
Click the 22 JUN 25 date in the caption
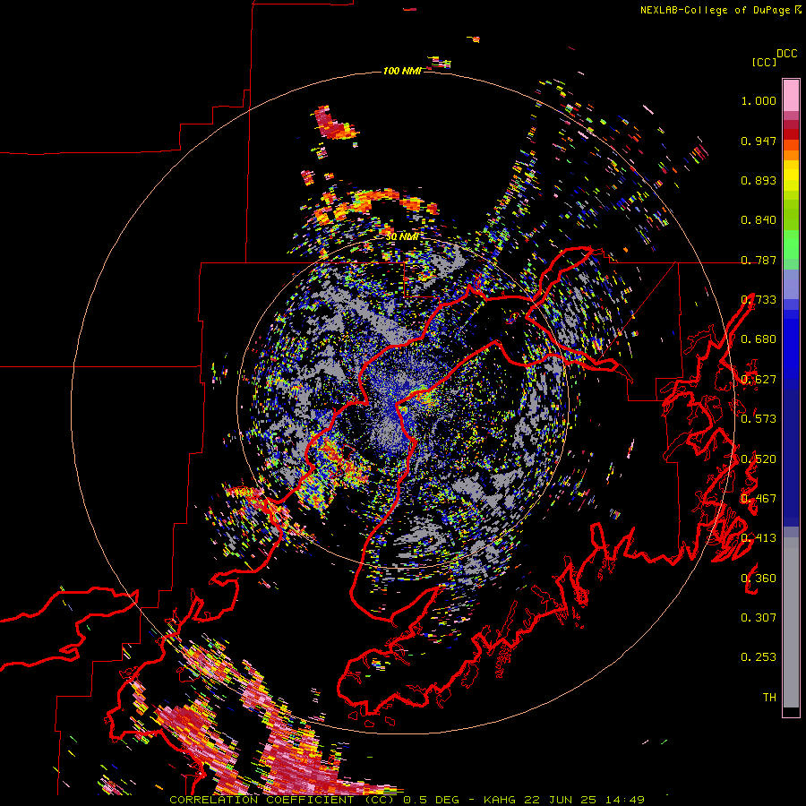click(561, 800)
